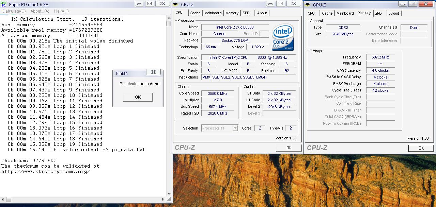The image size is (436, 207).
Task: Close the Memory CPU-Z window
Action: coord(426,3)
